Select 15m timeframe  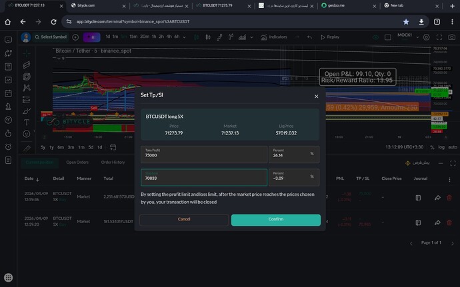click(x=133, y=37)
